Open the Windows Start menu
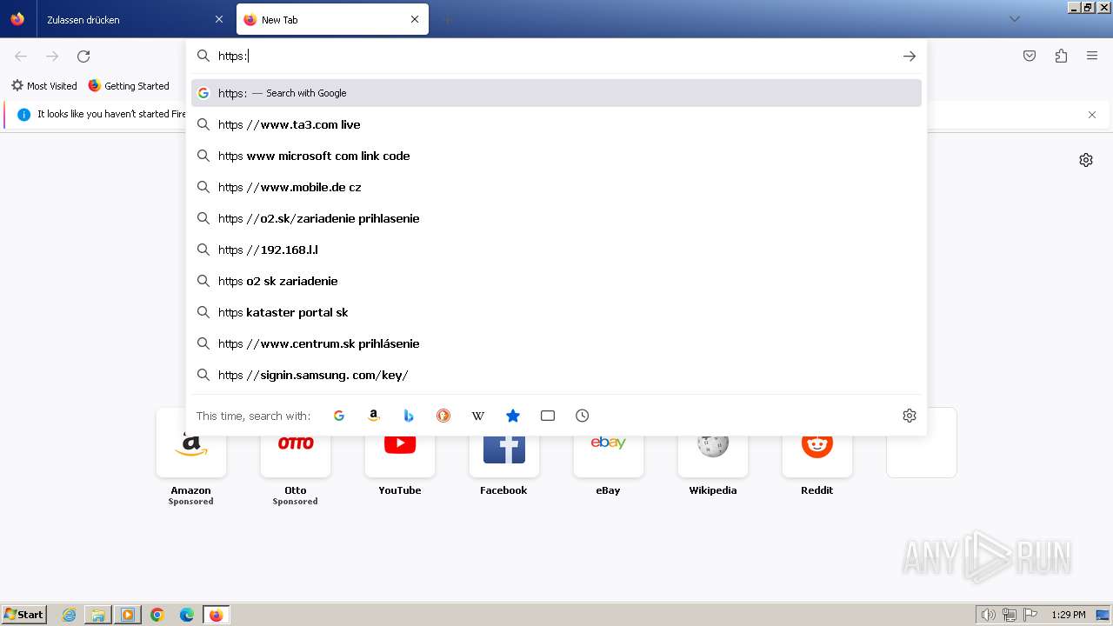The image size is (1113, 626). (24, 615)
